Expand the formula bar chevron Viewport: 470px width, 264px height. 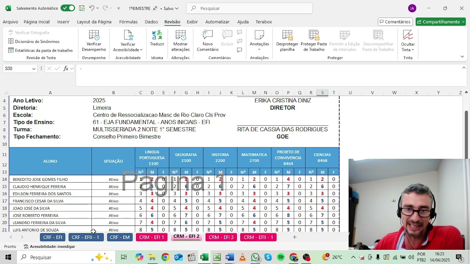pyautogui.click(x=464, y=68)
